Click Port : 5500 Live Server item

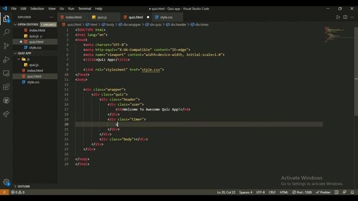[302, 192]
